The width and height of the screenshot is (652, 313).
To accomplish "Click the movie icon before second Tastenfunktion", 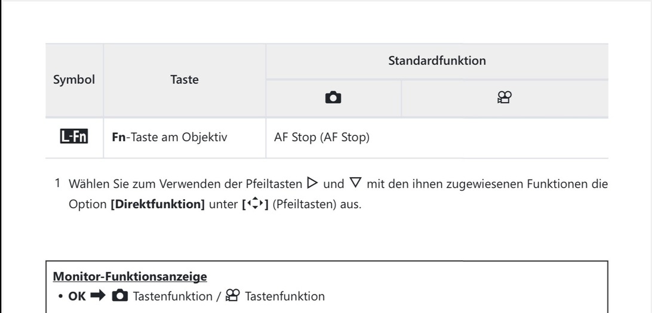I will click(x=232, y=296).
